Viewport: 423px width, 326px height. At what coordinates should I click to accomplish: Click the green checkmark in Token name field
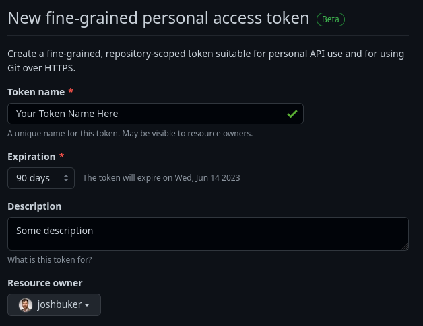[x=292, y=114]
